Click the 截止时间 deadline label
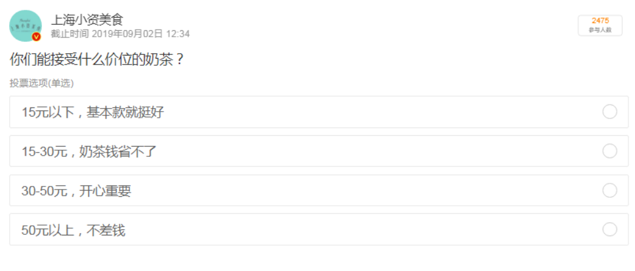The width and height of the screenshot is (635, 271). (x=70, y=34)
